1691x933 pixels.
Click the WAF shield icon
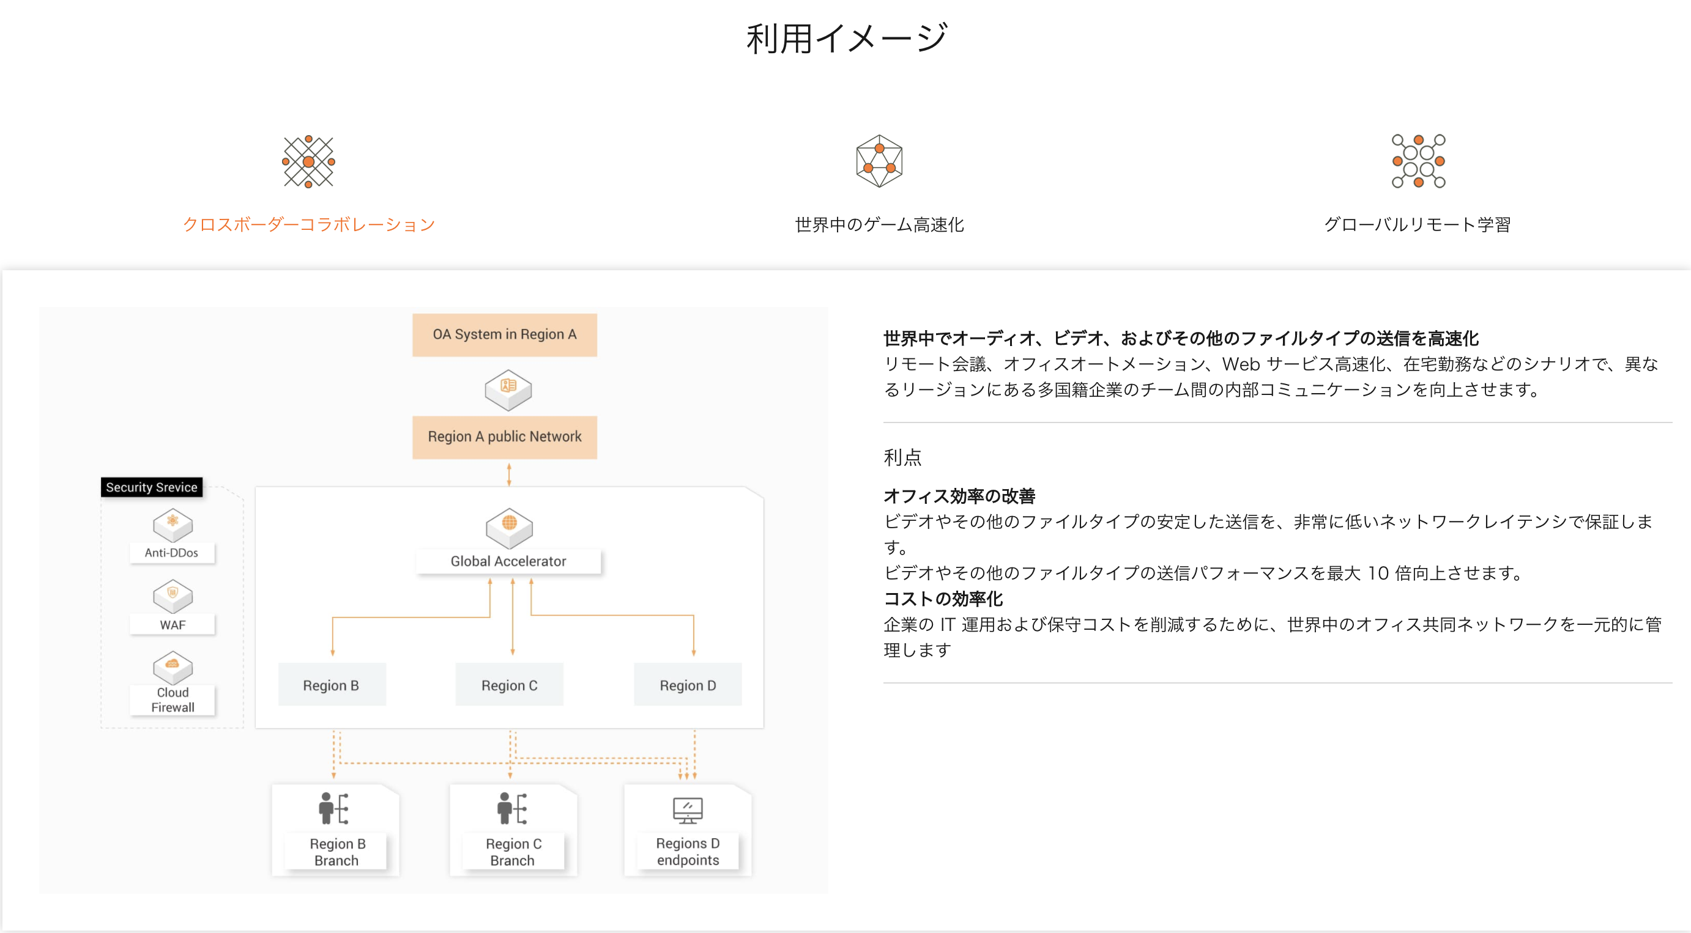click(173, 596)
